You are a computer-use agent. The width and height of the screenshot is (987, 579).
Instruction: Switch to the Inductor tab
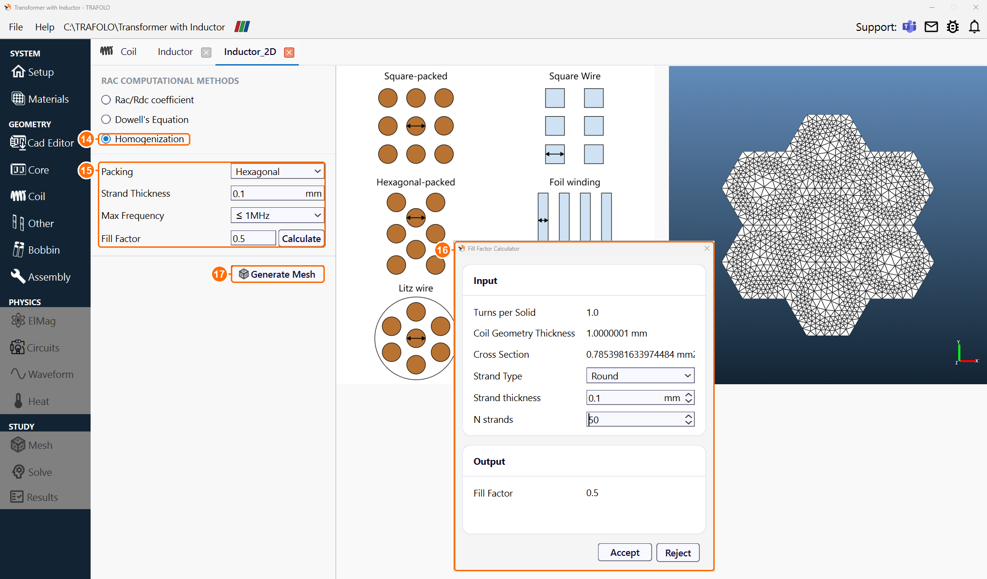pos(175,52)
